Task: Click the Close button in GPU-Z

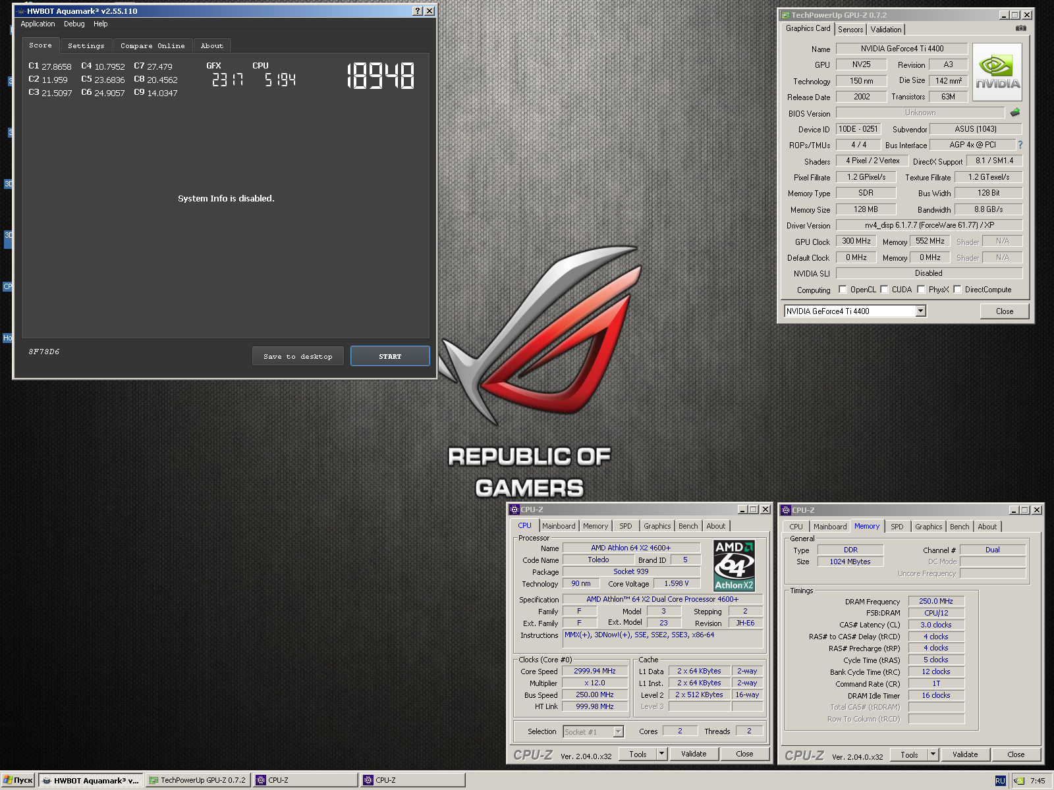Action: [1005, 311]
